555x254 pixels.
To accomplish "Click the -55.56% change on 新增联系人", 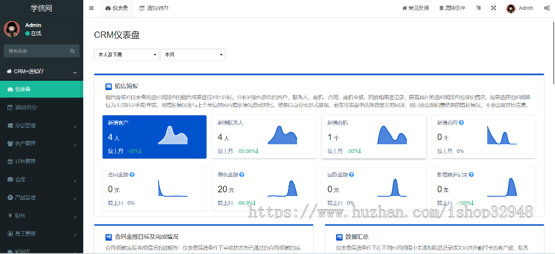I will click(x=248, y=151).
